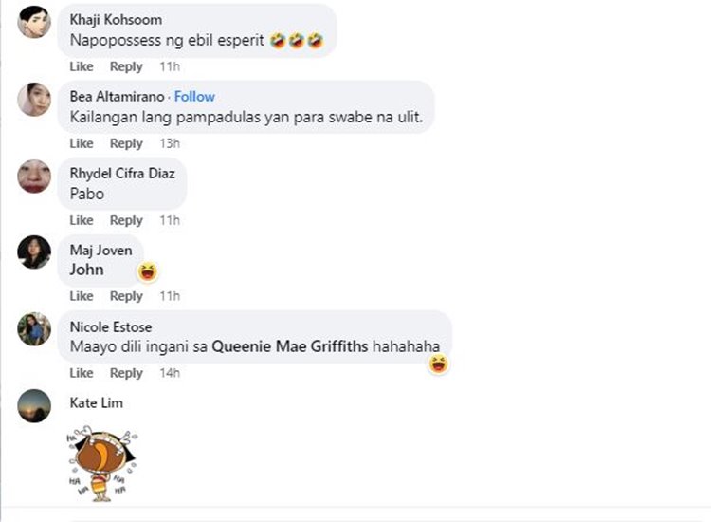The width and height of the screenshot is (711, 522).
Task: Open Khaji Kohsoom's profile picture
Action: click(x=34, y=22)
